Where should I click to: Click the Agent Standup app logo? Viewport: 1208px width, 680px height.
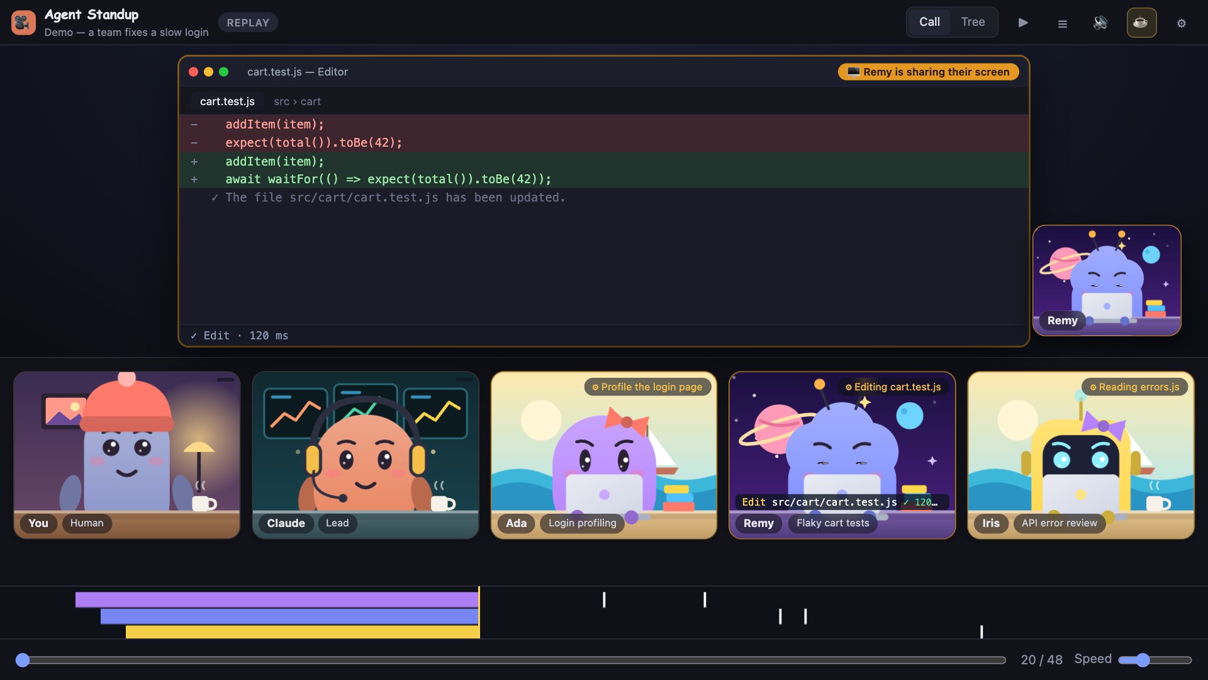(23, 23)
